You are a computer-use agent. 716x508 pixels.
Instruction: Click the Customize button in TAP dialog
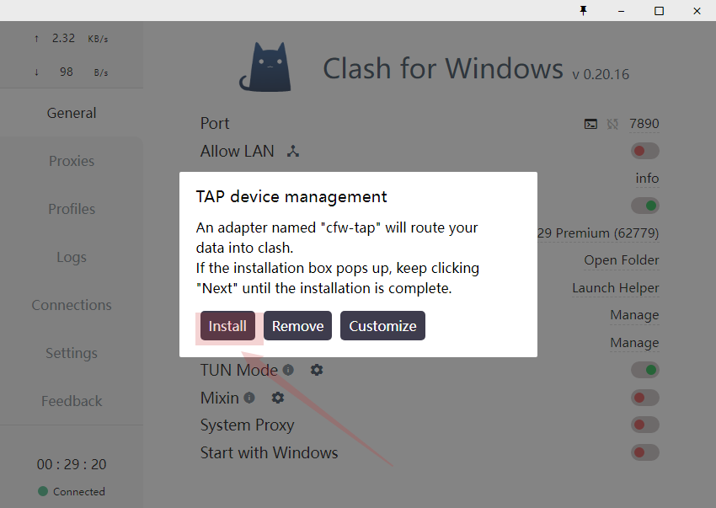382,326
